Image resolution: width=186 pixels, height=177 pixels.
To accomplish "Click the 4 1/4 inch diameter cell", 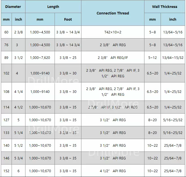I will (18, 92).
